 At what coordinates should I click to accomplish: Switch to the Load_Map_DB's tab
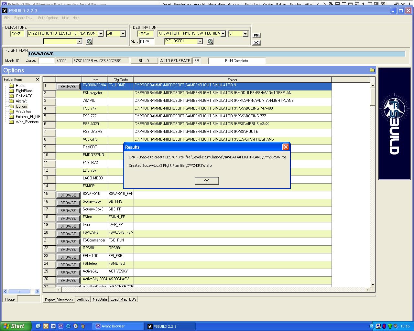click(124, 299)
